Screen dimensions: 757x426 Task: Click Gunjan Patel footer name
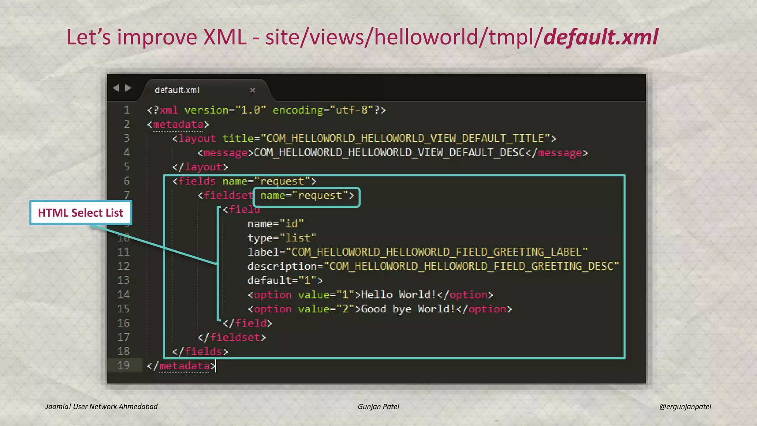tap(378, 406)
